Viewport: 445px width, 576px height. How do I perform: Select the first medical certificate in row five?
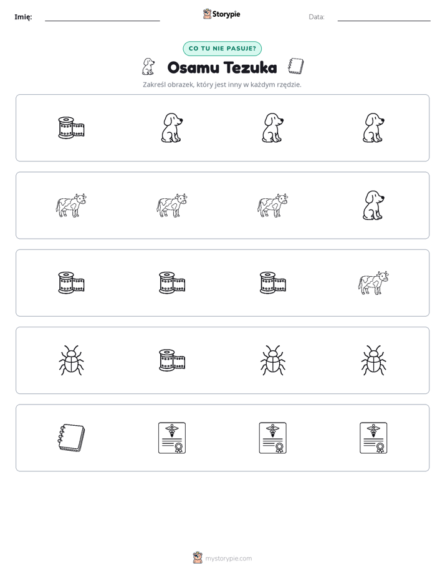click(172, 438)
